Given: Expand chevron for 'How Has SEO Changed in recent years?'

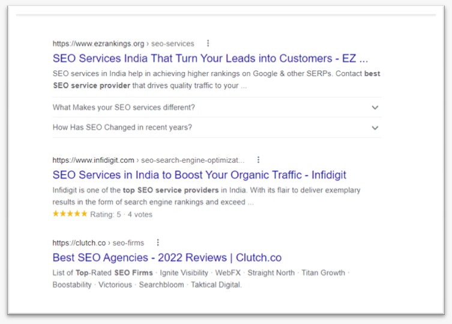Looking at the screenshot, I should [x=375, y=128].
